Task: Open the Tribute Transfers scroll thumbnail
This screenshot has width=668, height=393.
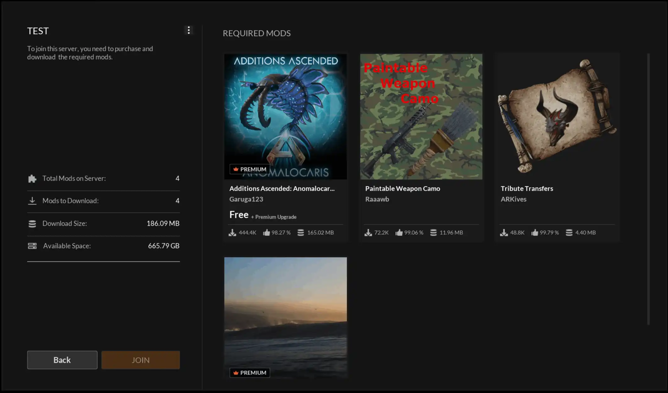Action: 557,117
